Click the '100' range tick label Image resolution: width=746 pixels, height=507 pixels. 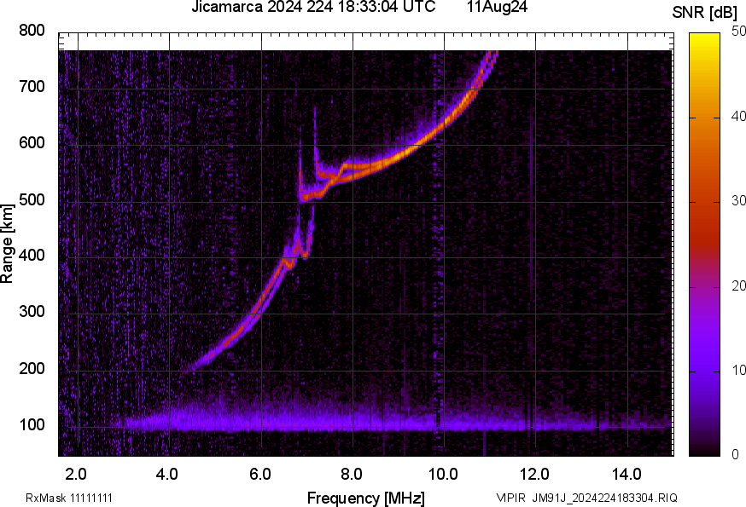point(32,424)
